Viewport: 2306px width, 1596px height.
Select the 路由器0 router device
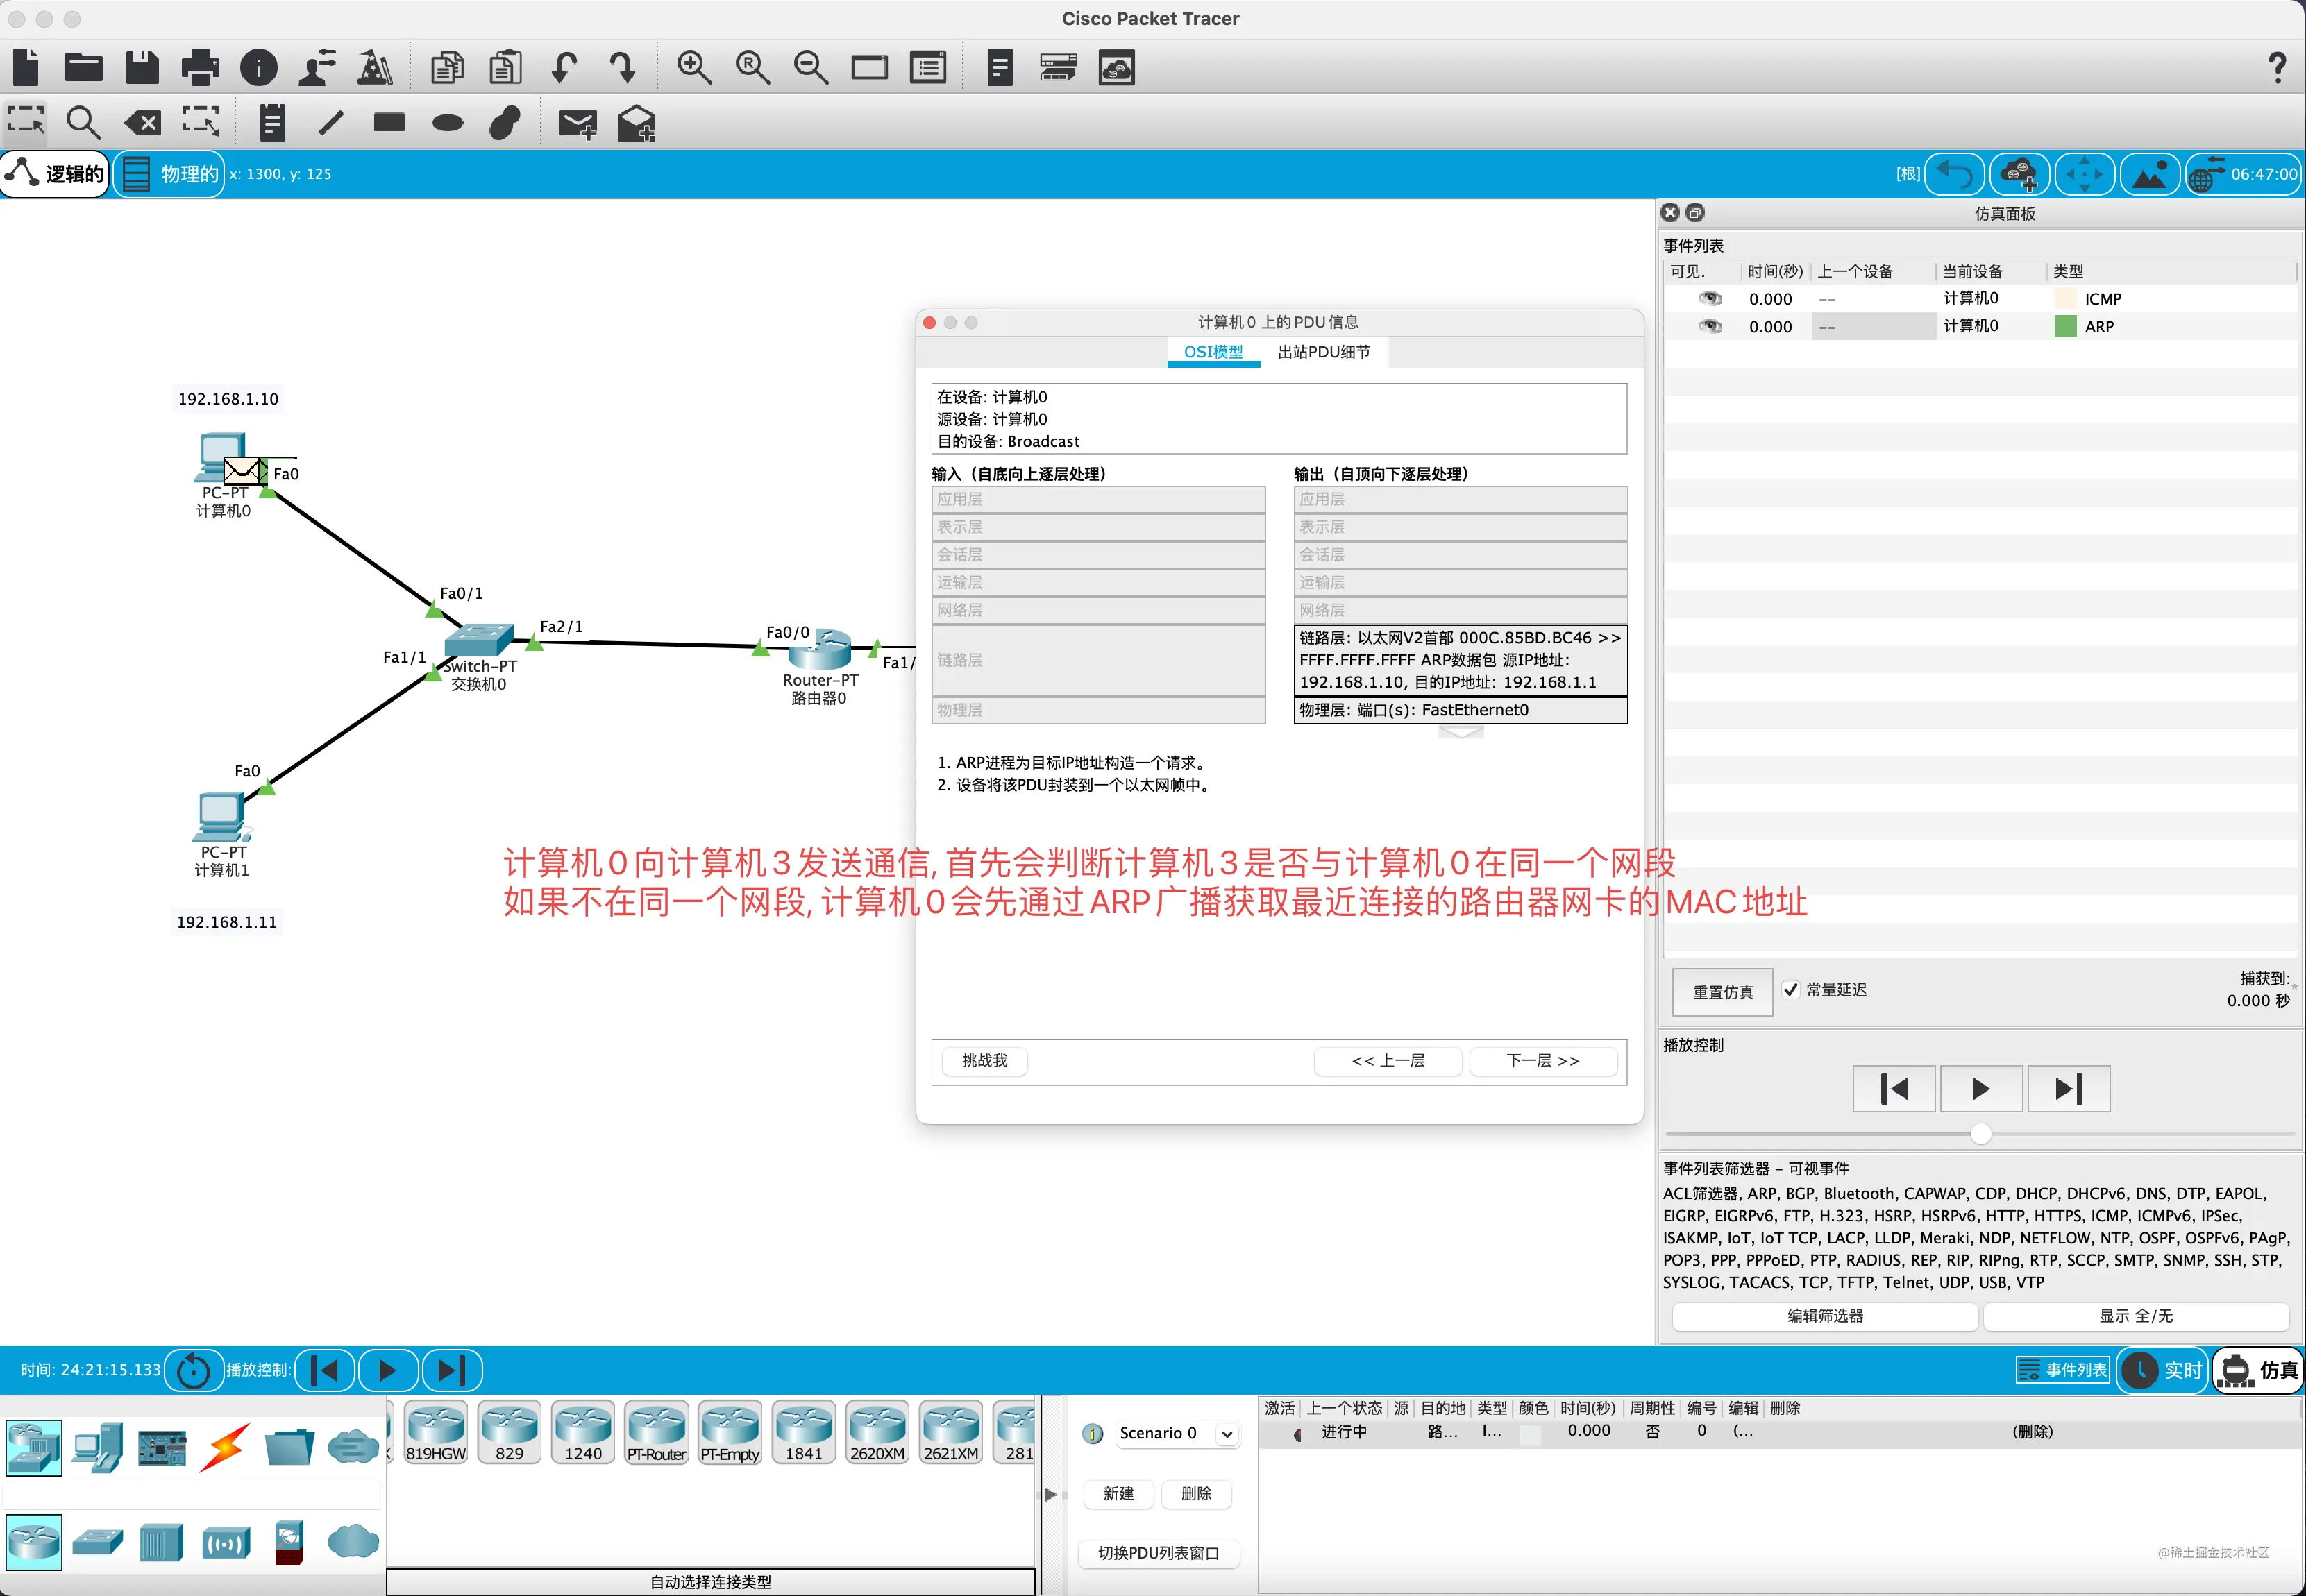pos(819,650)
